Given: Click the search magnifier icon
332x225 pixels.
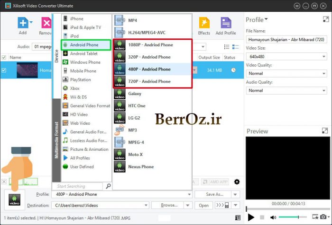Looking at the screenshot, I should point(108,186).
